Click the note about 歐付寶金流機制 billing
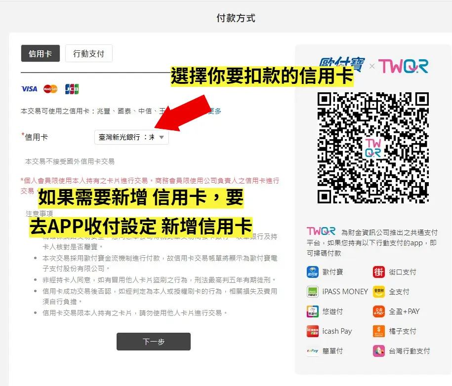This screenshot has width=452, height=386. pyautogui.click(x=160, y=263)
